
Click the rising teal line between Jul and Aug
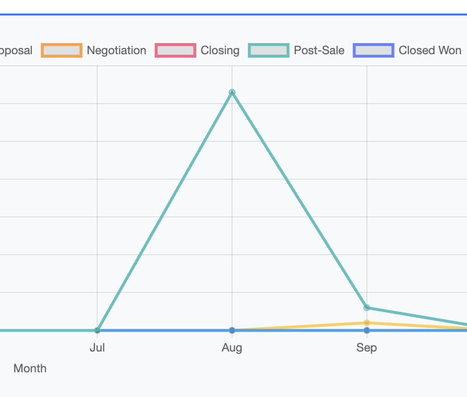(164, 211)
